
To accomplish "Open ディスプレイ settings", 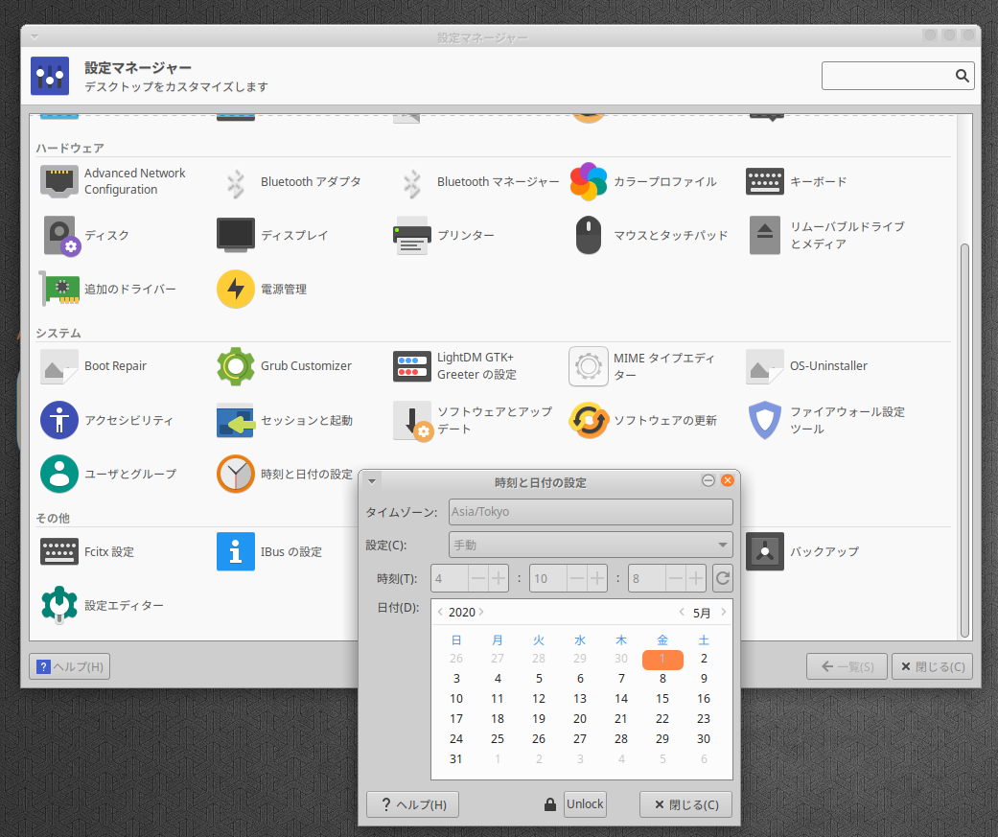I will tap(272, 236).
